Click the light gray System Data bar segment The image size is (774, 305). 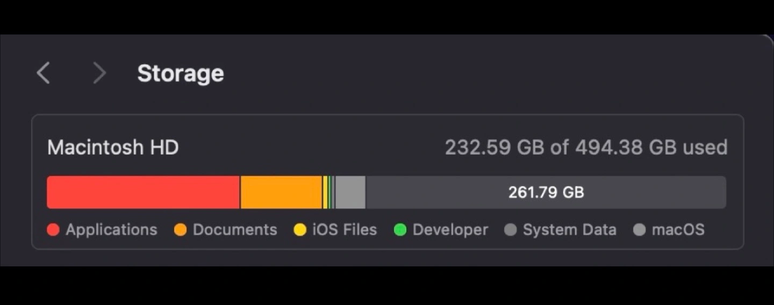click(x=350, y=192)
